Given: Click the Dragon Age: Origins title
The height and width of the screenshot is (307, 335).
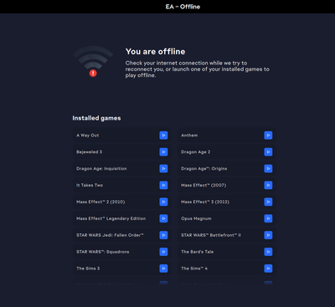Looking at the screenshot, I should pyautogui.click(x=204, y=168).
